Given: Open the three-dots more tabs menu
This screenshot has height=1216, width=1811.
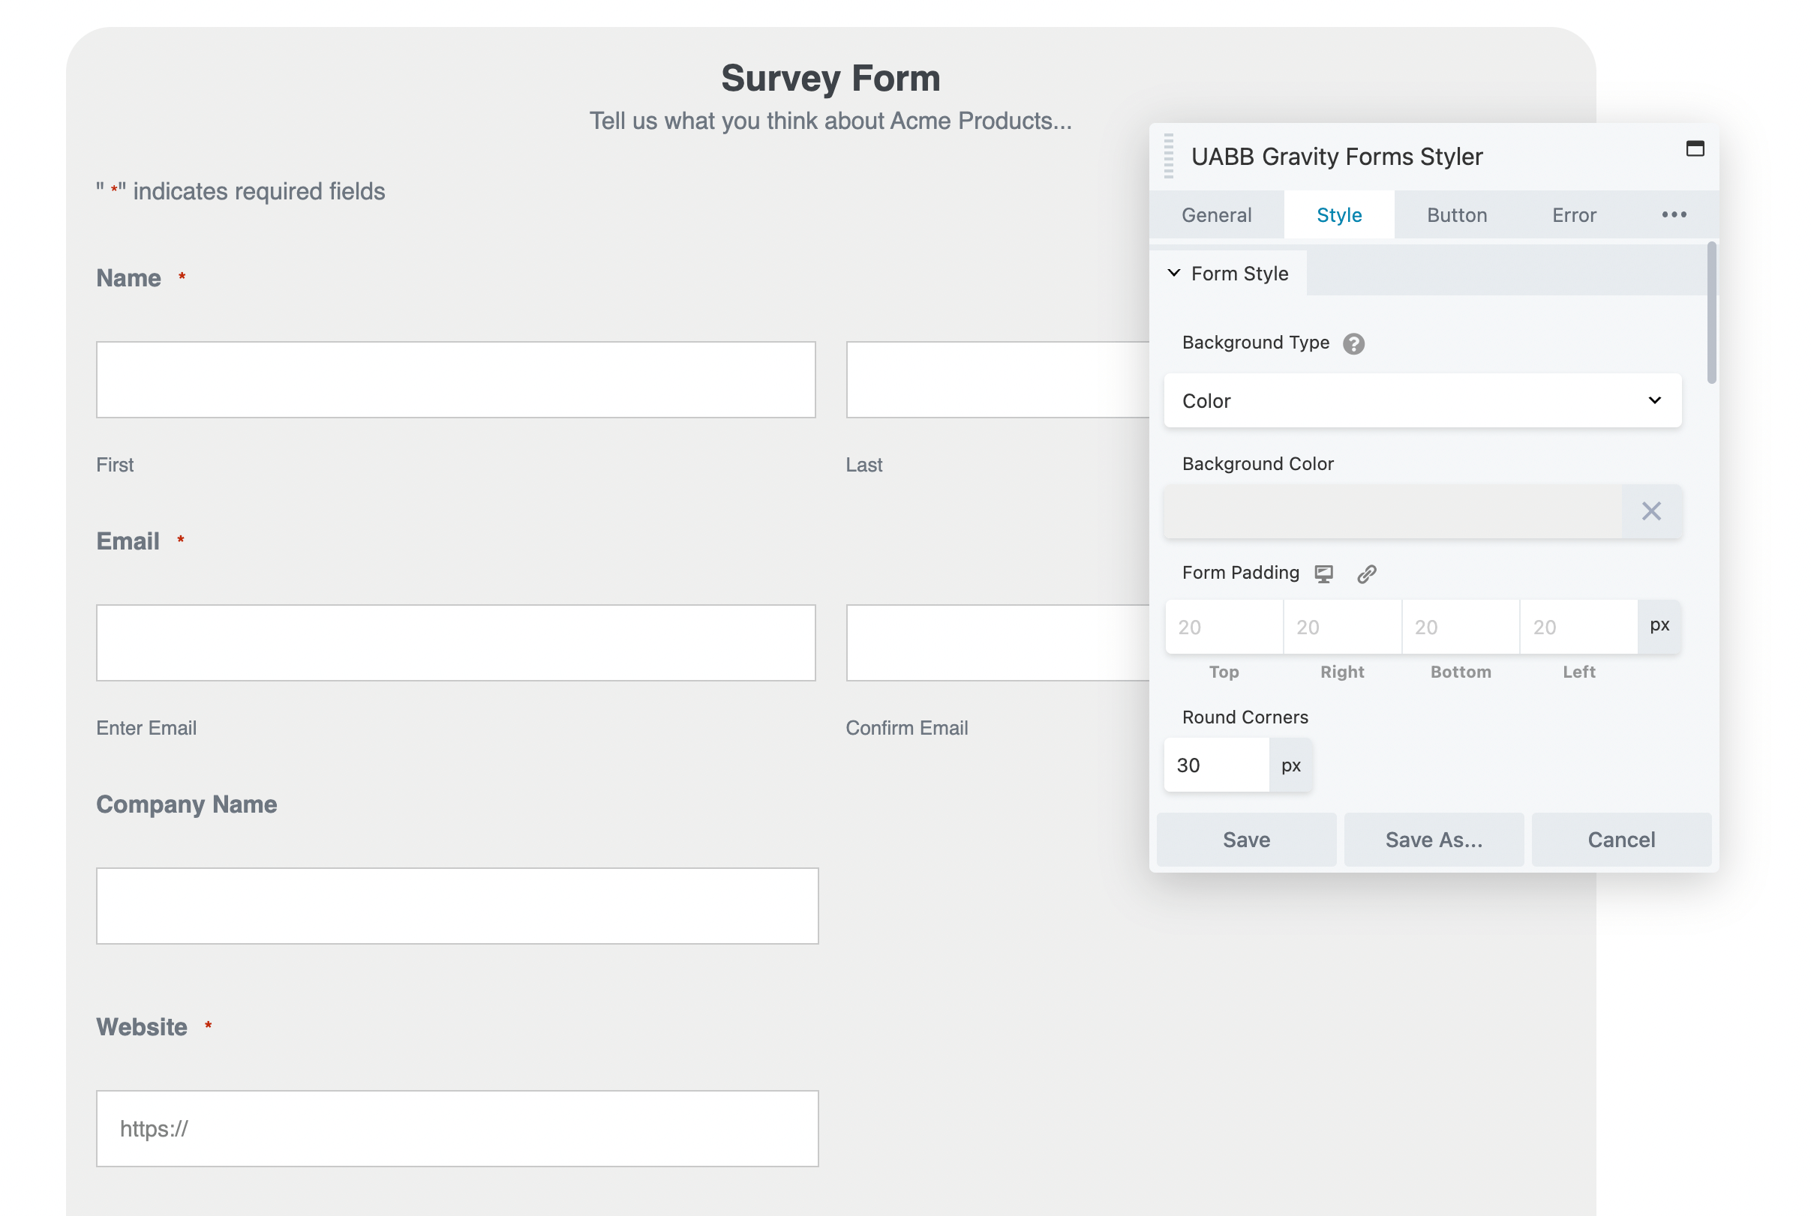Looking at the screenshot, I should tap(1674, 215).
